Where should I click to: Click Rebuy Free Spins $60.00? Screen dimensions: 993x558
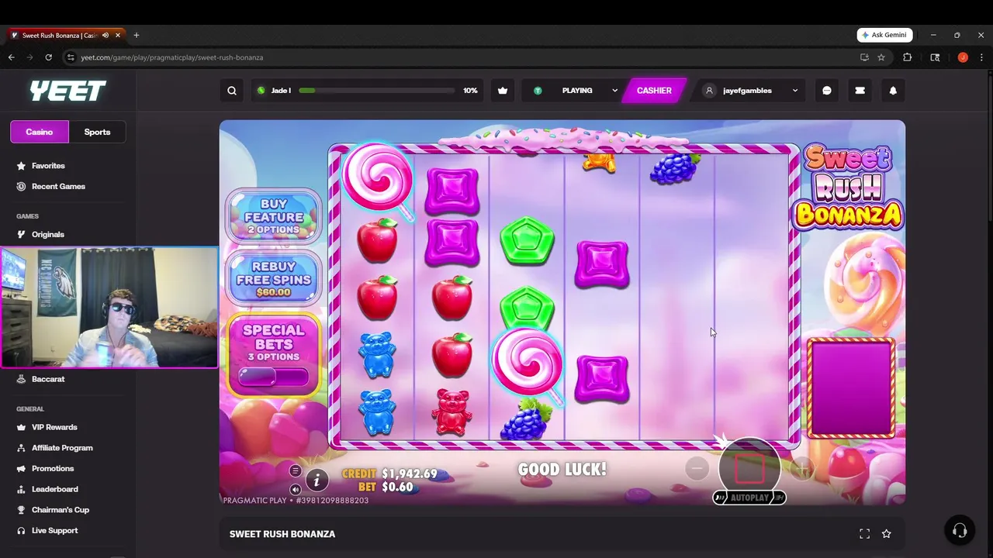[274, 278]
